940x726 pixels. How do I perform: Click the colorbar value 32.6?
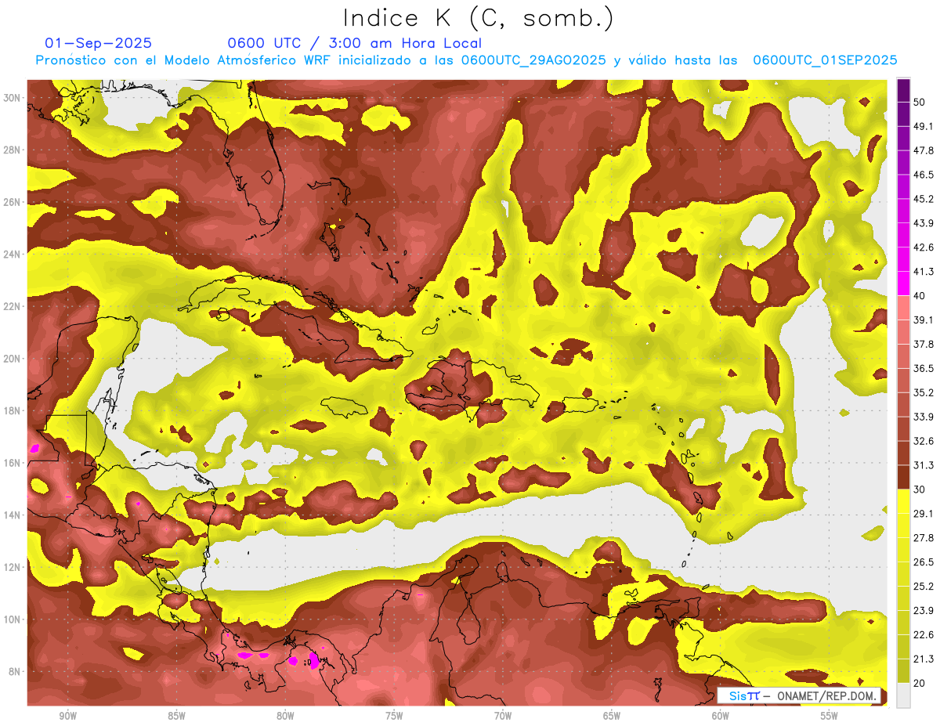(x=923, y=441)
